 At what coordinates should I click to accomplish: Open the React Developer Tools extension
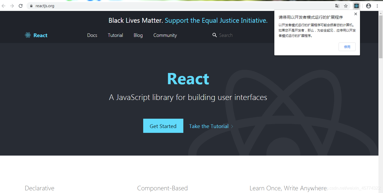click(x=357, y=6)
